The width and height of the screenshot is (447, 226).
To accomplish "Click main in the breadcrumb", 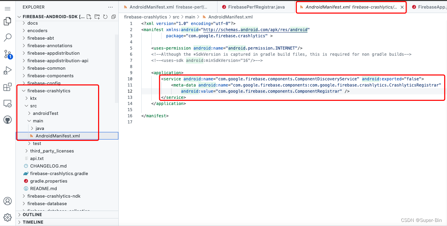I will 190,17.
